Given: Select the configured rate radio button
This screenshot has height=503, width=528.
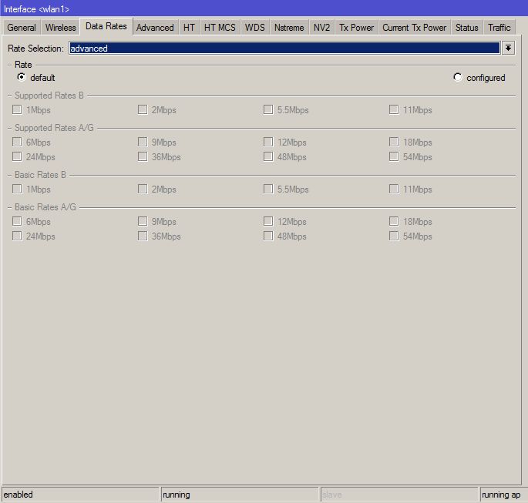Looking at the screenshot, I should click(x=457, y=77).
